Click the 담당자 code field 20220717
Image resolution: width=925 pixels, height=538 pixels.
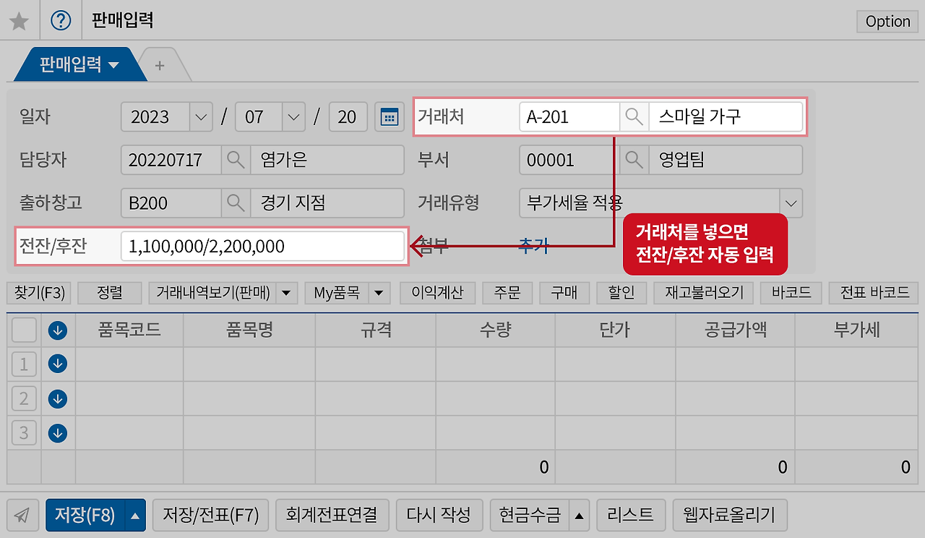coord(171,160)
